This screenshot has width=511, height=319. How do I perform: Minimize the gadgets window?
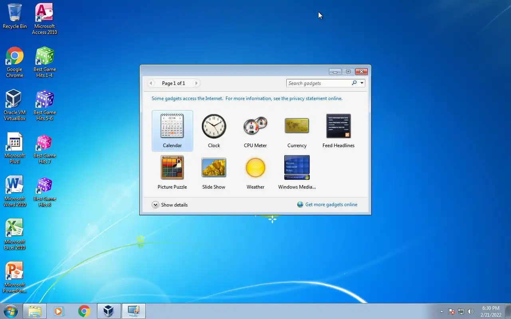click(335, 72)
